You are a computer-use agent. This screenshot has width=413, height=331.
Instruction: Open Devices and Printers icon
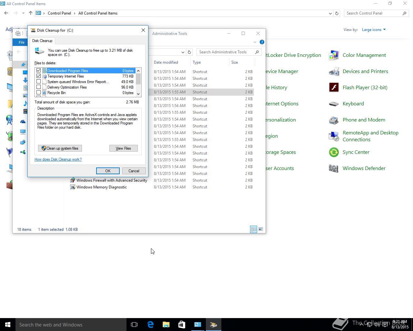334,71
